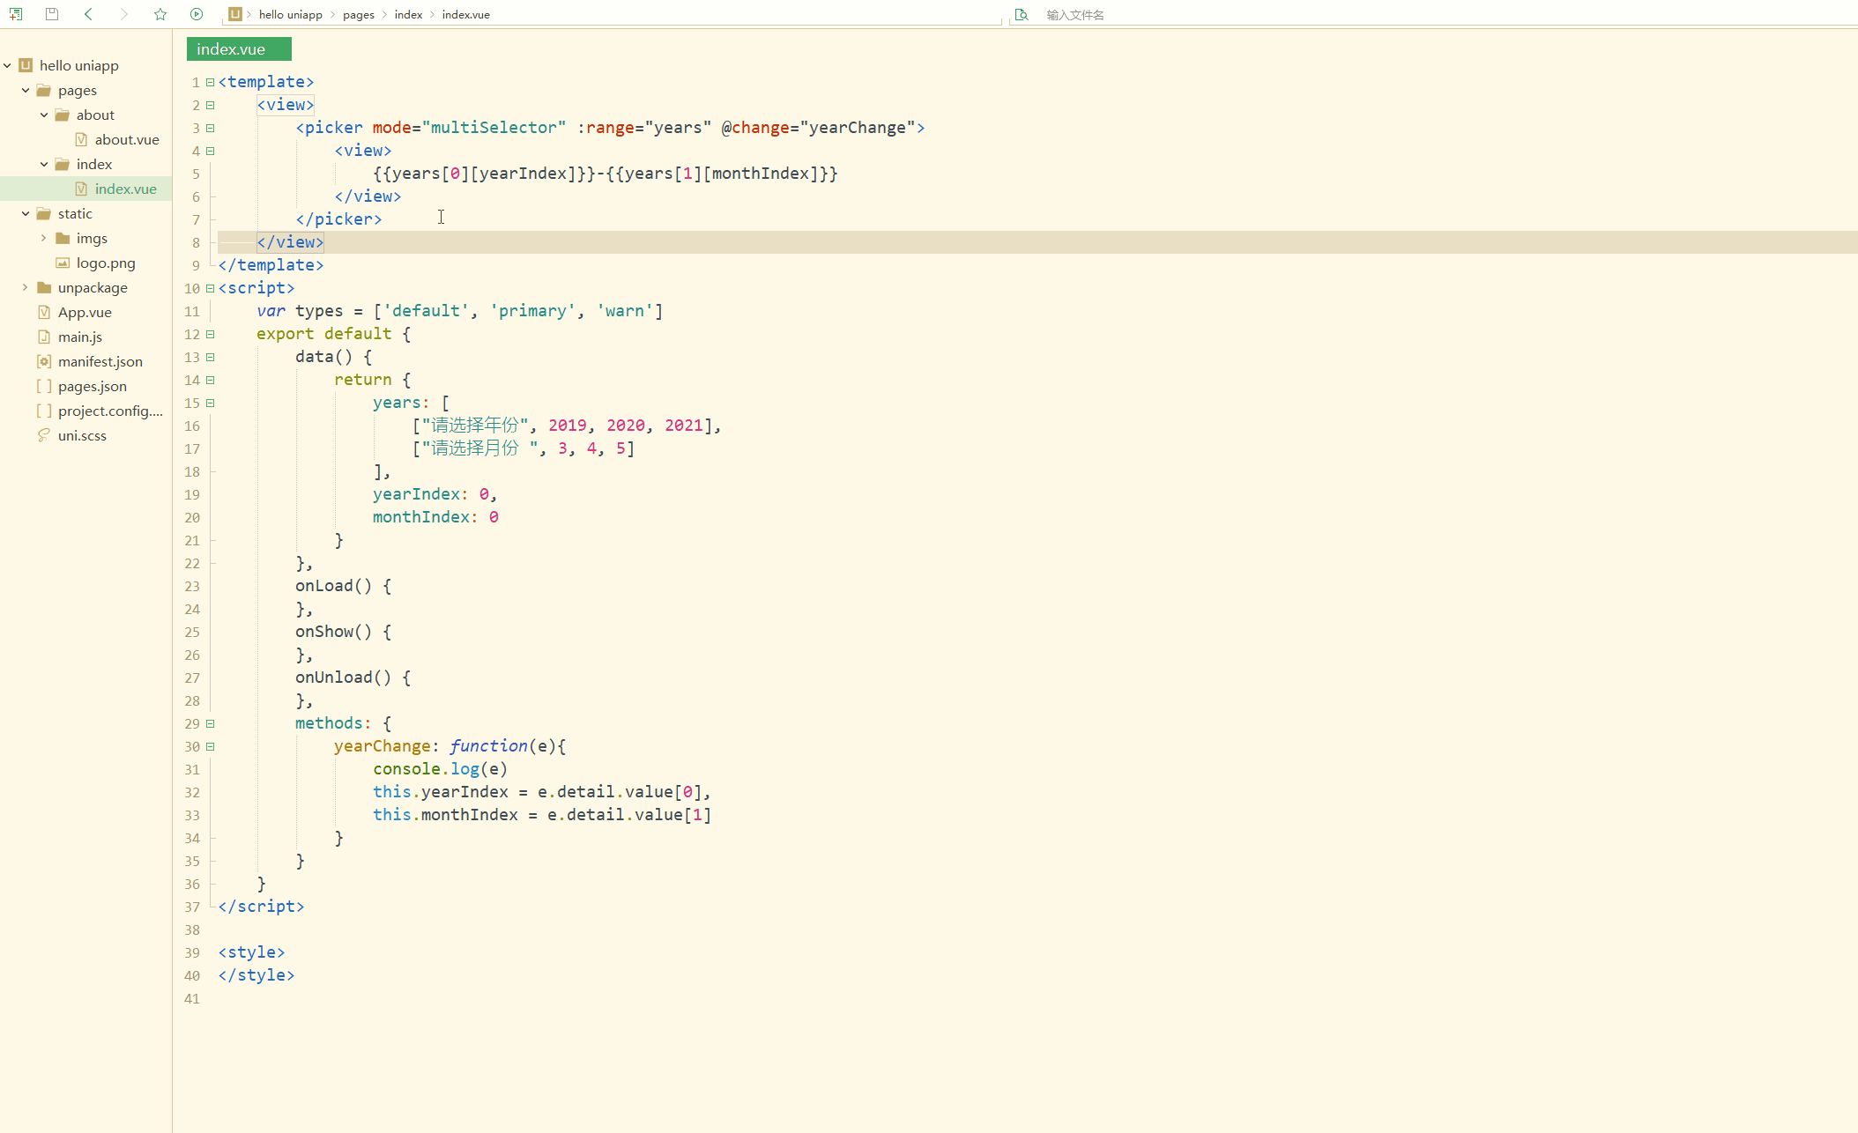Toggle collapse for methods block line 29

(x=207, y=723)
